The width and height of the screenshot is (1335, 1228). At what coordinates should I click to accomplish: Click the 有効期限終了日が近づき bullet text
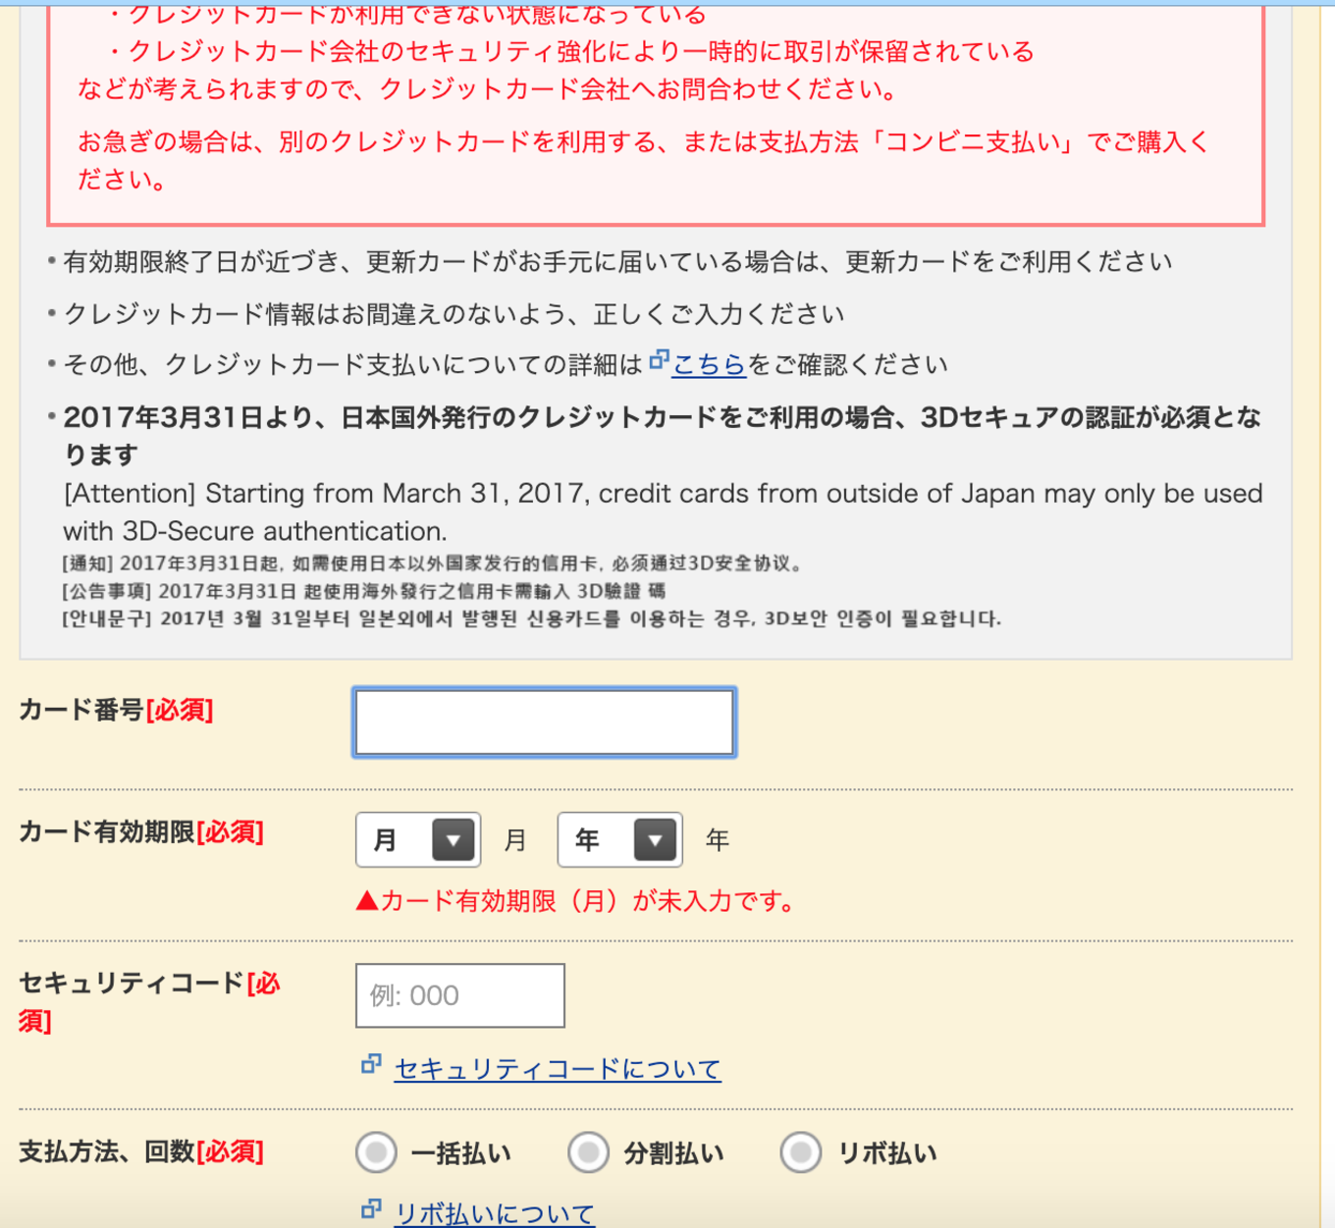[x=617, y=262]
